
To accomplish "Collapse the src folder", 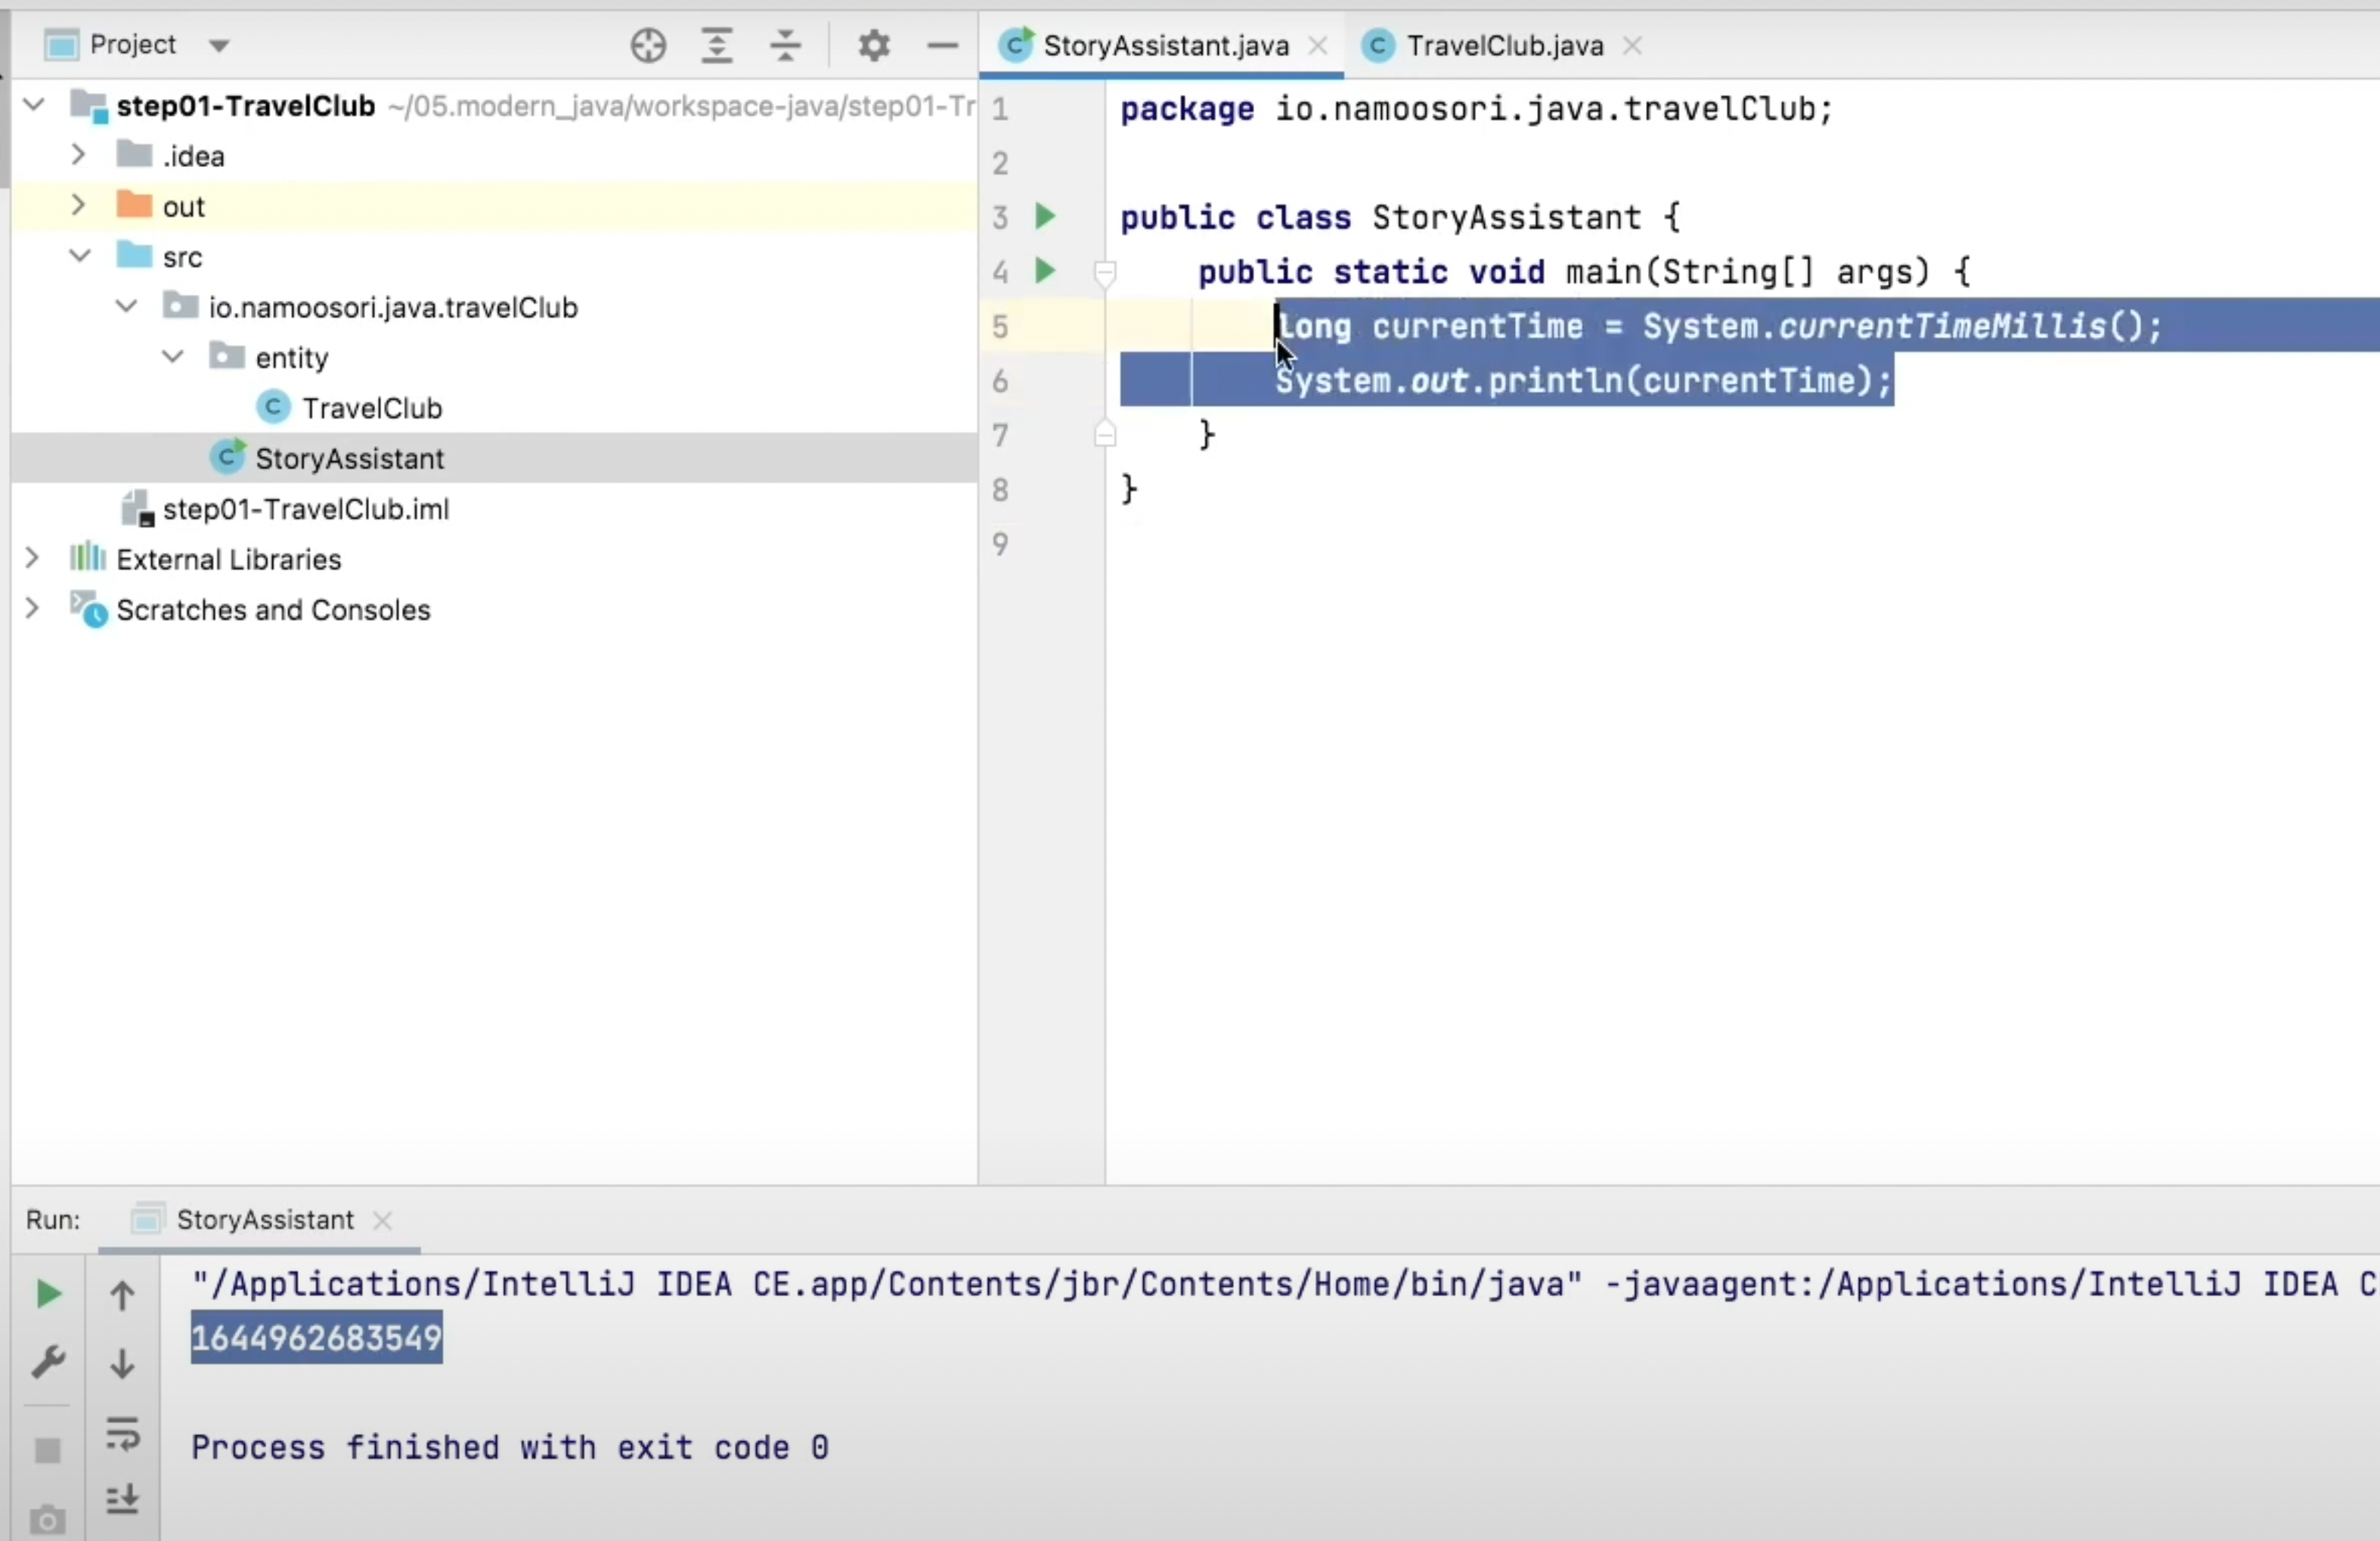I will point(80,256).
